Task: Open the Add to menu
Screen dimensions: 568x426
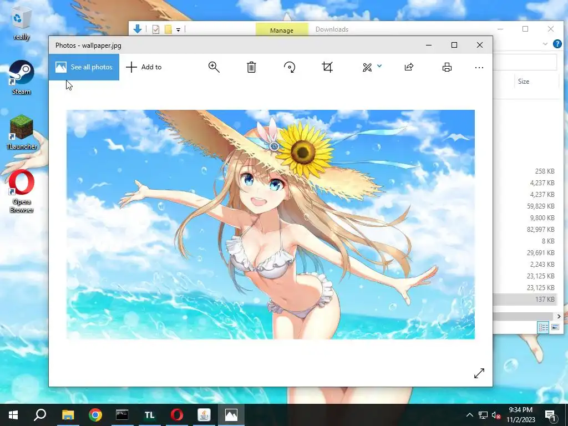Action: (x=144, y=67)
